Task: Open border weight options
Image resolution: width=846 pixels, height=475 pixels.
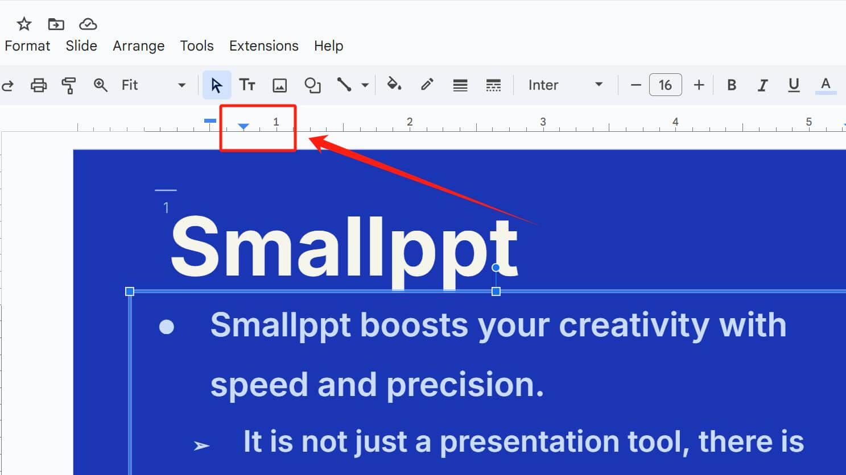Action: (x=460, y=85)
